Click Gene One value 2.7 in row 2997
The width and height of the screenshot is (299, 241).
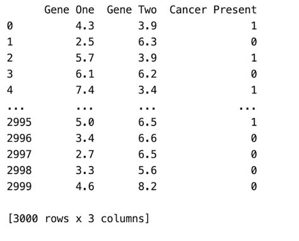tap(85, 155)
